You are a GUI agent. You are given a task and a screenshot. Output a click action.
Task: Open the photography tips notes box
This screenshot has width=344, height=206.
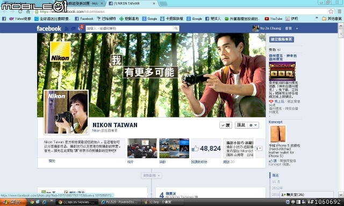click(x=238, y=148)
